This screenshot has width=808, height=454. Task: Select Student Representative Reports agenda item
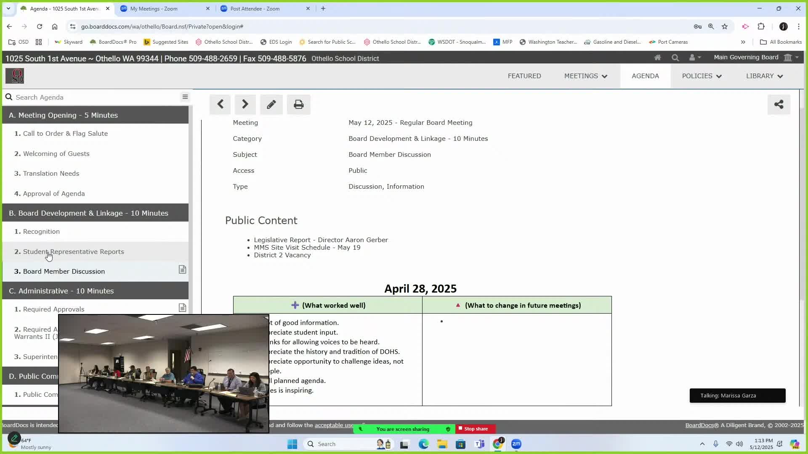coord(74,251)
